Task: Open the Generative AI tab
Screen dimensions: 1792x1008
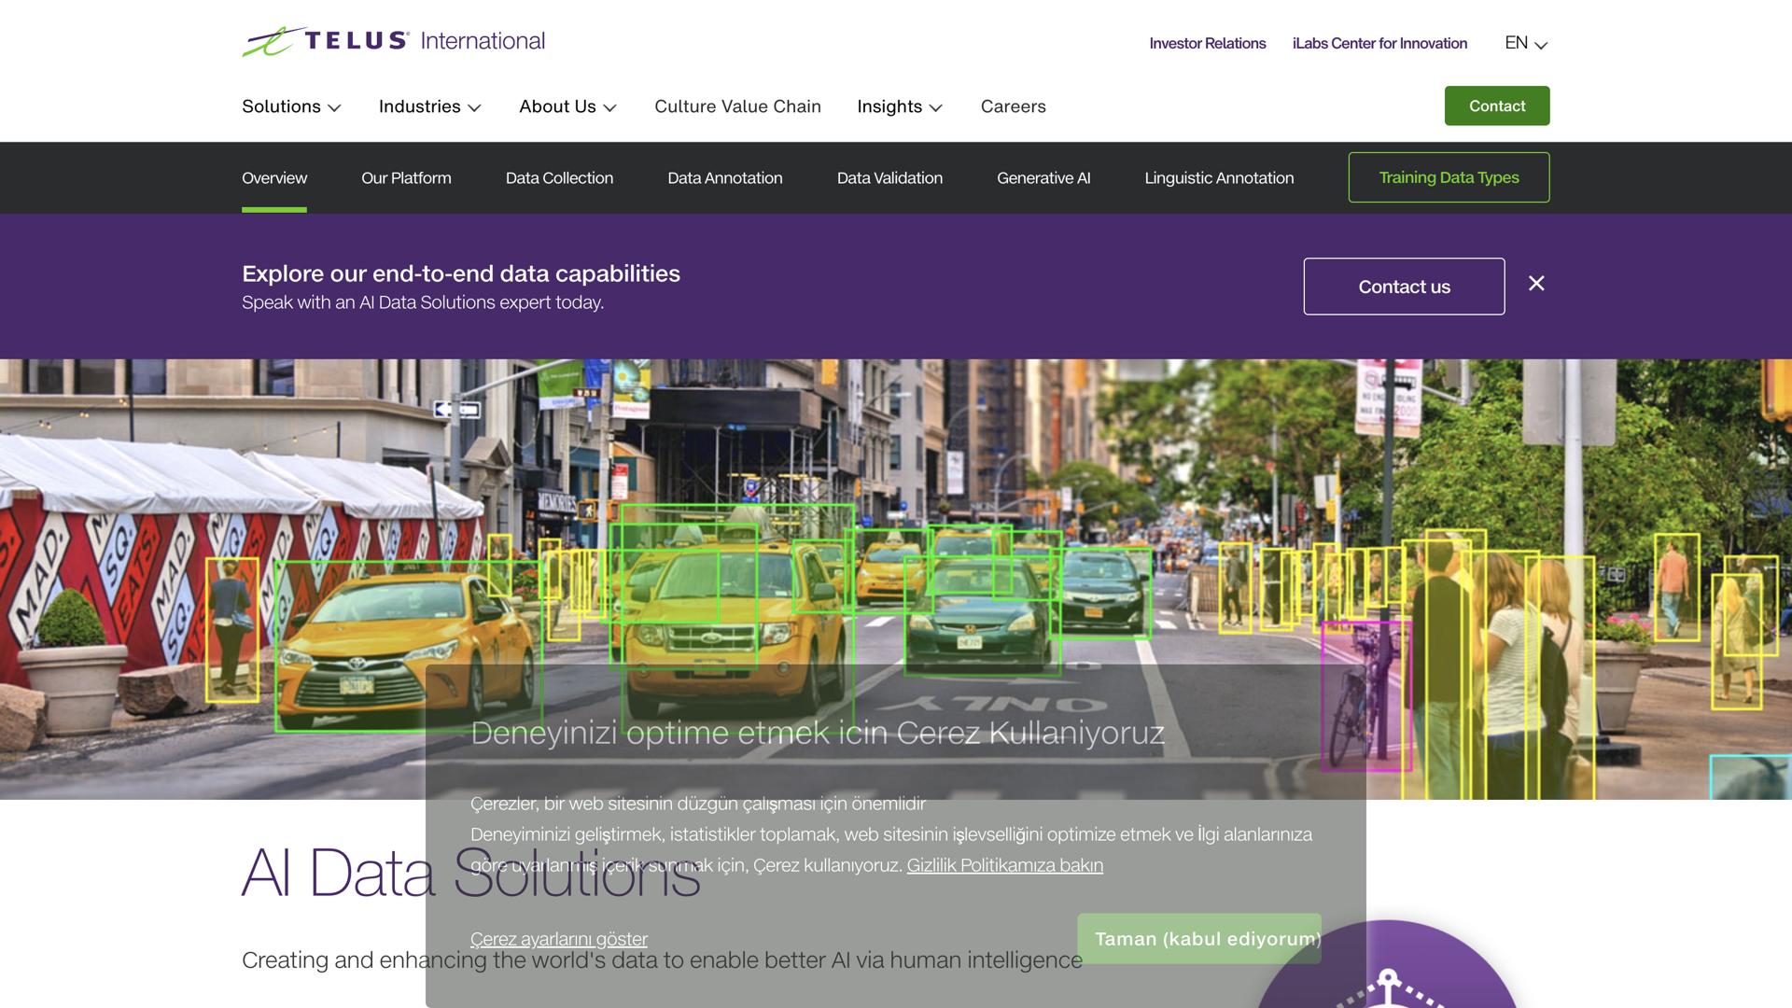Action: [1043, 177]
